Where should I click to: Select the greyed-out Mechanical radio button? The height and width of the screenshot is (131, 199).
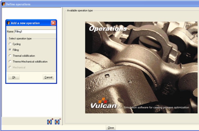coord(10,67)
